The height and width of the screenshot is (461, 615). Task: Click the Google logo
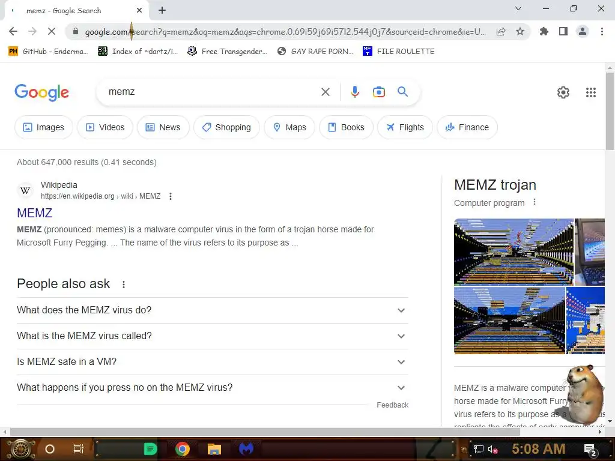(x=42, y=92)
